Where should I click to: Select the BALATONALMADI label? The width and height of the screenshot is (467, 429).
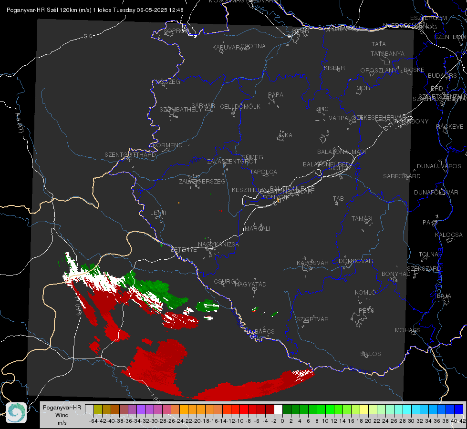[x=342, y=152]
